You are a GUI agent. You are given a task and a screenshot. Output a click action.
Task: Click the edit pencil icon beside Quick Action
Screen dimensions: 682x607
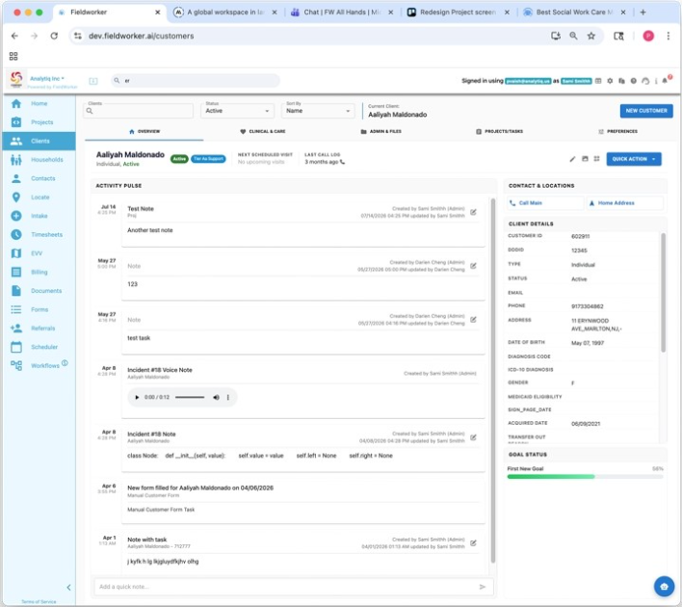[x=572, y=159]
